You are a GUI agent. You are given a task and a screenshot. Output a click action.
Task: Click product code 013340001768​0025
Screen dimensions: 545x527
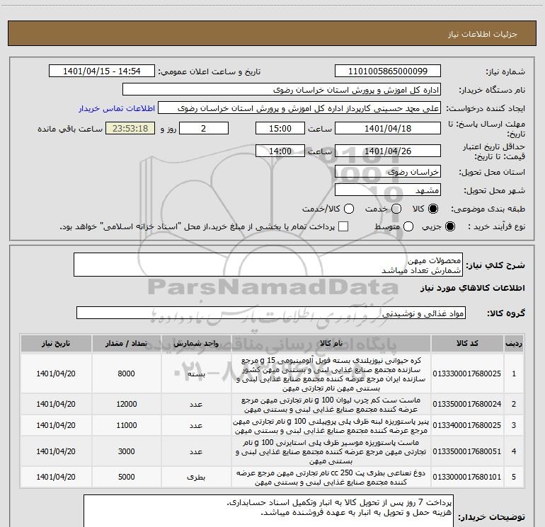point(467,425)
